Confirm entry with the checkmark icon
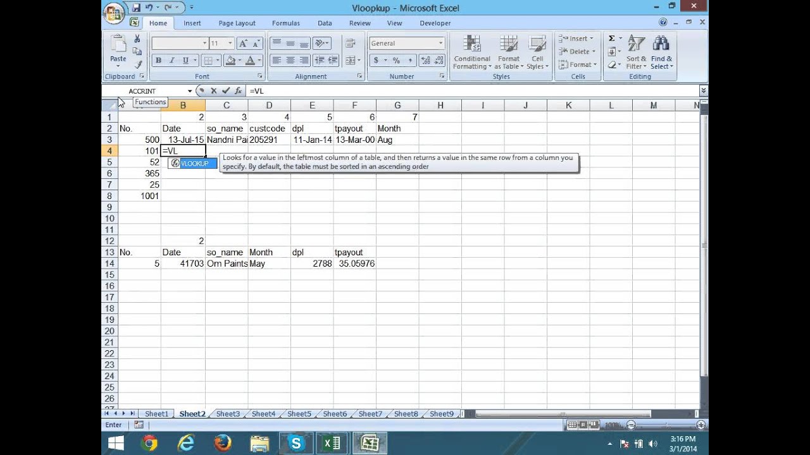This screenshot has width=810, height=455. click(x=226, y=91)
